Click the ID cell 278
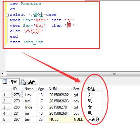The height and width of the screenshot is (125, 140). (17, 95)
